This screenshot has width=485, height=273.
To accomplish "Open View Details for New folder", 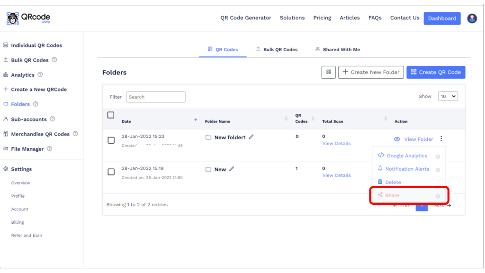I will coord(337,175).
